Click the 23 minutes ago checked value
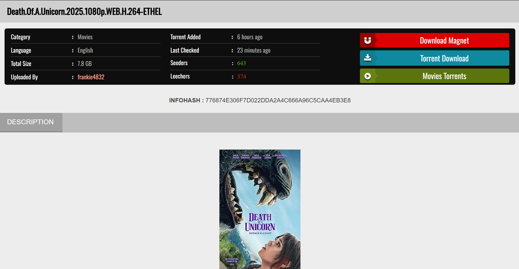Image resolution: width=519 pixels, height=269 pixels. 254,50
